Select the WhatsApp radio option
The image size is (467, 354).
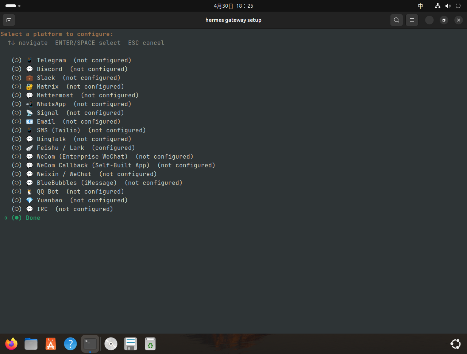(17, 104)
